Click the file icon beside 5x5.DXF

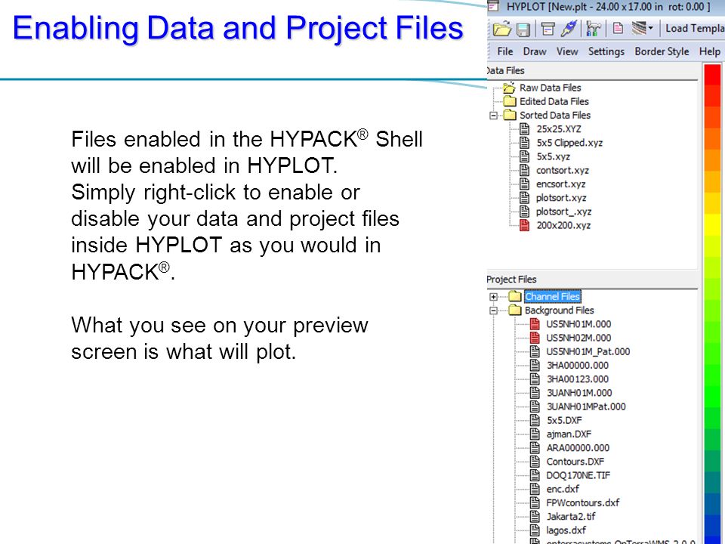click(x=535, y=421)
